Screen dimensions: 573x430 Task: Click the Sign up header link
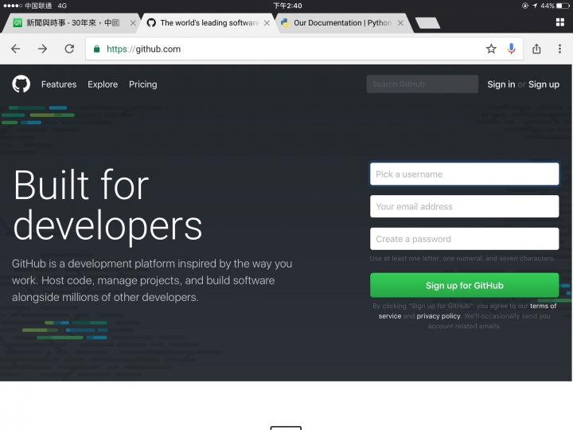(544, 84)
